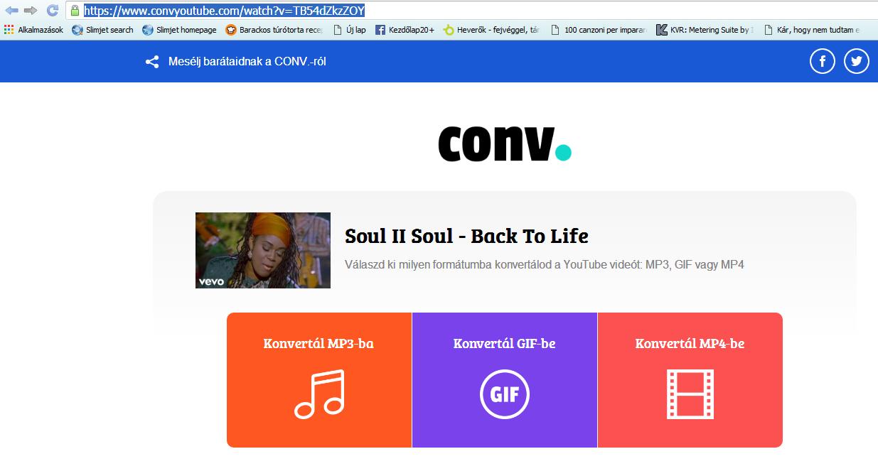Open the Kezdőlap20+ Facebook bookmark
The image size is (878, 471).
(405, 30)
